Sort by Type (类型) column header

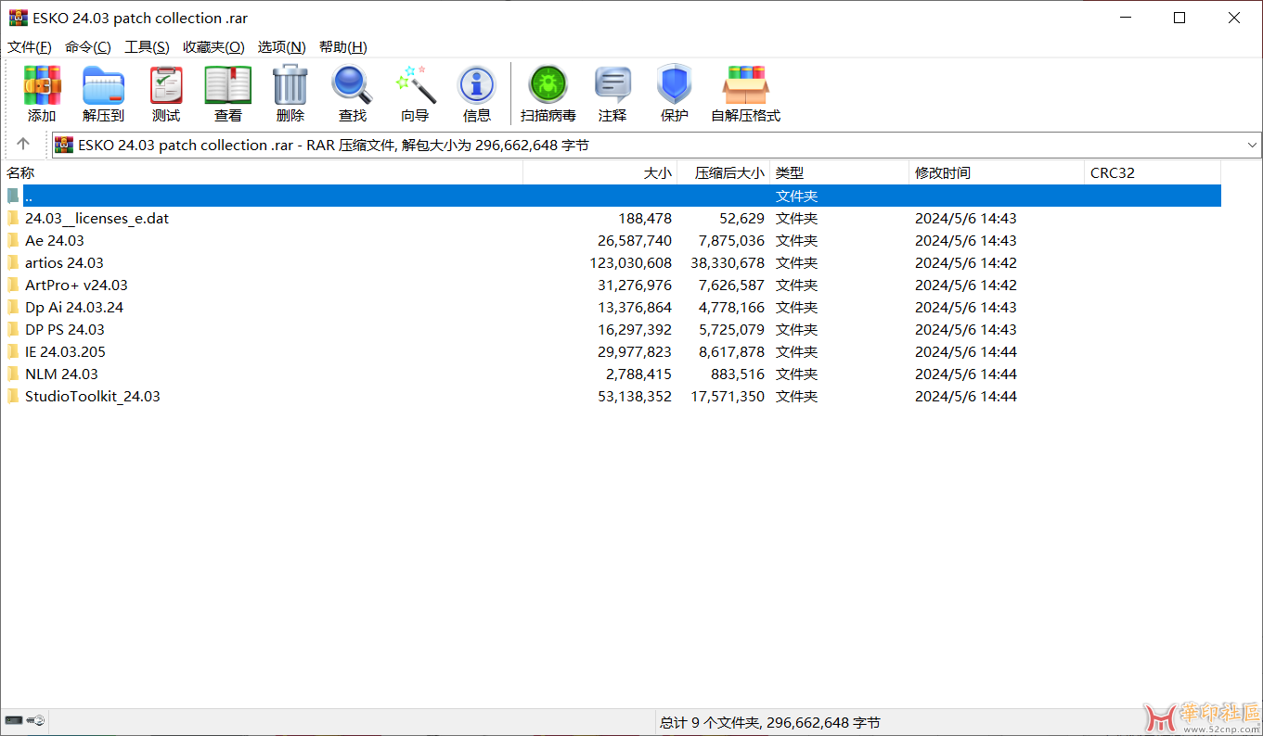coord(840,173)
